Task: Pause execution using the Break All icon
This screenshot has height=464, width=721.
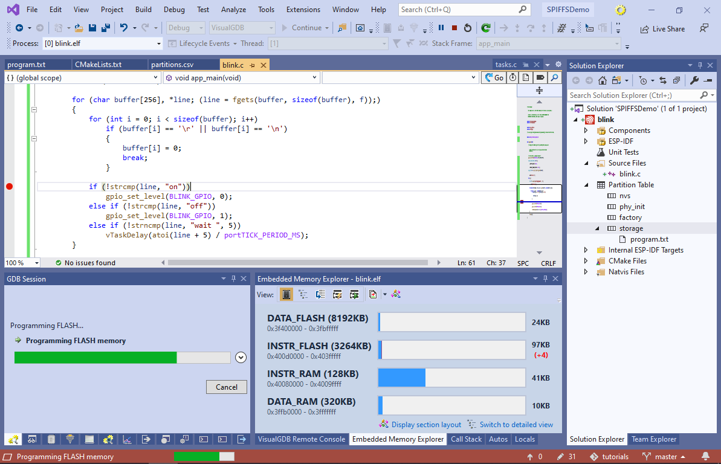Action: coord(441,28)
